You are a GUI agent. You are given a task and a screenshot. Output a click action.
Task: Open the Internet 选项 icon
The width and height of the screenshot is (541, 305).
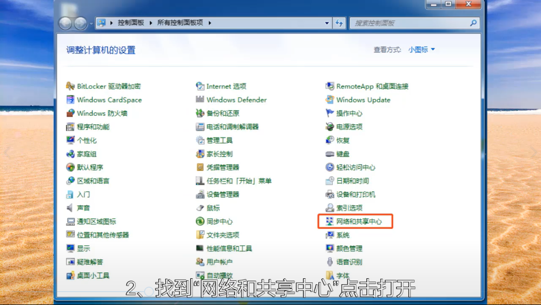pos(200,86)
